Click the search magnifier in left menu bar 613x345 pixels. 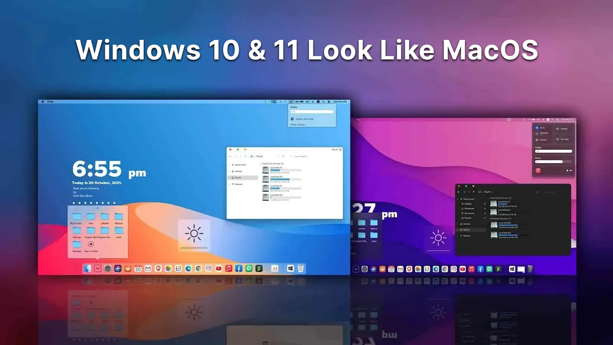(x=324, y=102)
